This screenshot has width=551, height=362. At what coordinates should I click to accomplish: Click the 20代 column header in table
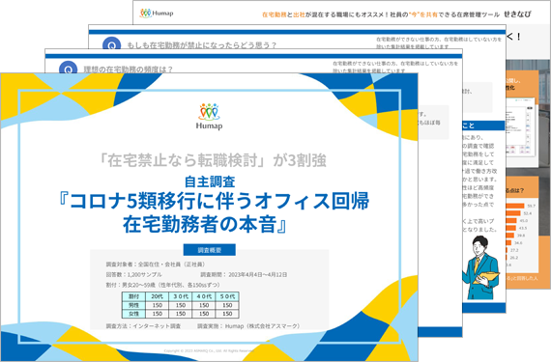click(x=157, y=296)
